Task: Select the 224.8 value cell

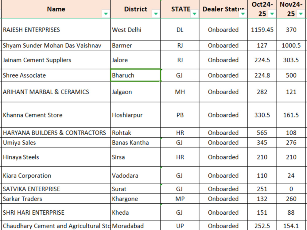Action: click(262, 75)
